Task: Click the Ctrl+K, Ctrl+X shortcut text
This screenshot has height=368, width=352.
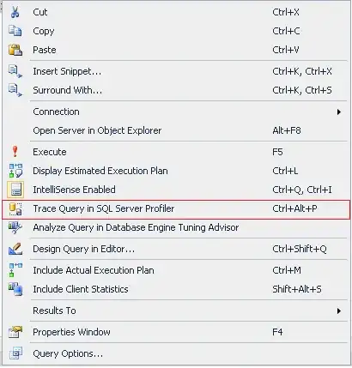Action: tap(302, 71)
